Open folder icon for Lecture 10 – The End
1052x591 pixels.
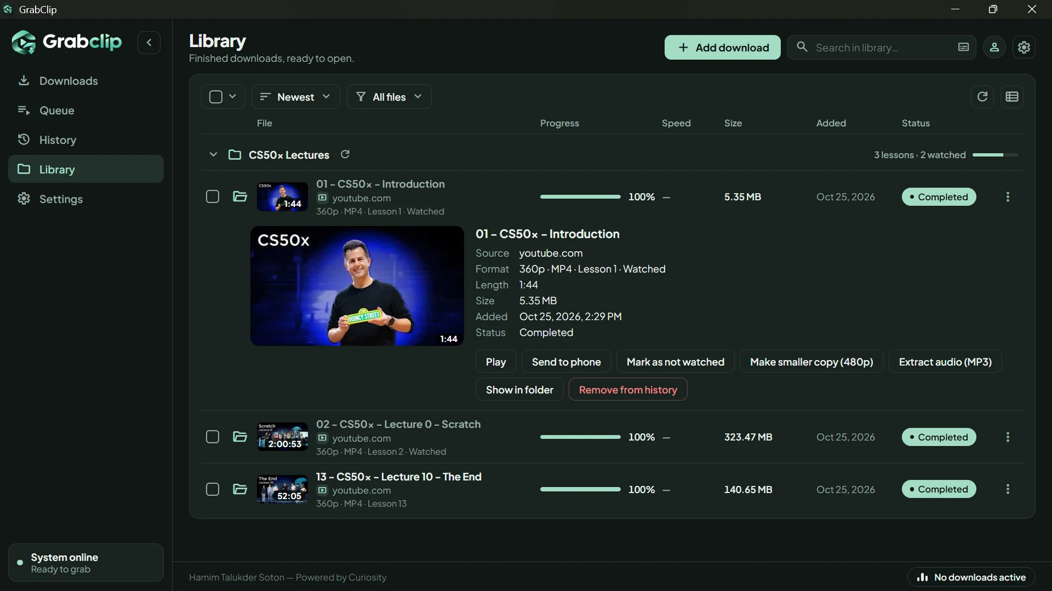[240, 489]
